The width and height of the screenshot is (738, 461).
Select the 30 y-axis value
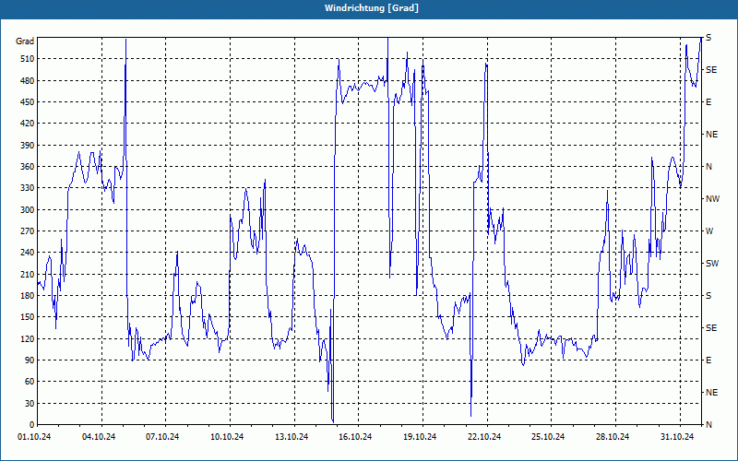(x=30, y=403)
